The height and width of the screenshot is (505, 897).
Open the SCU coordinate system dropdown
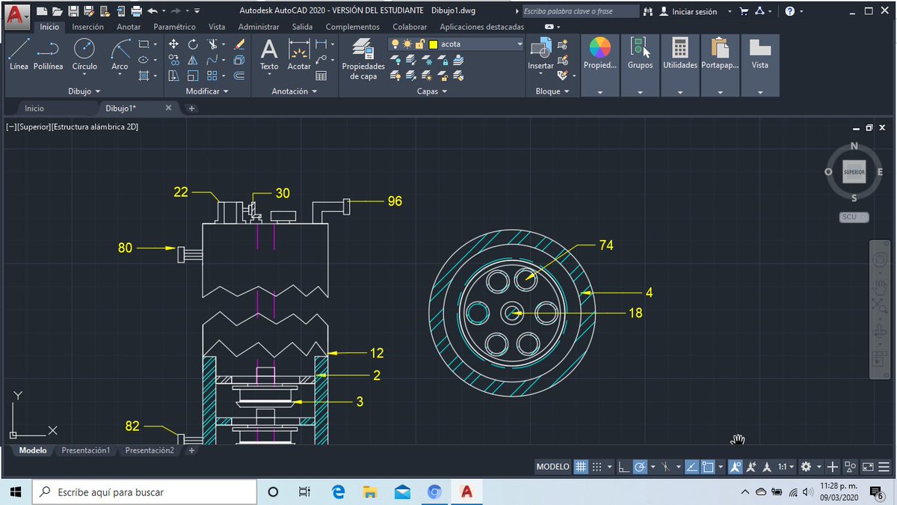[x=854, y=217]
